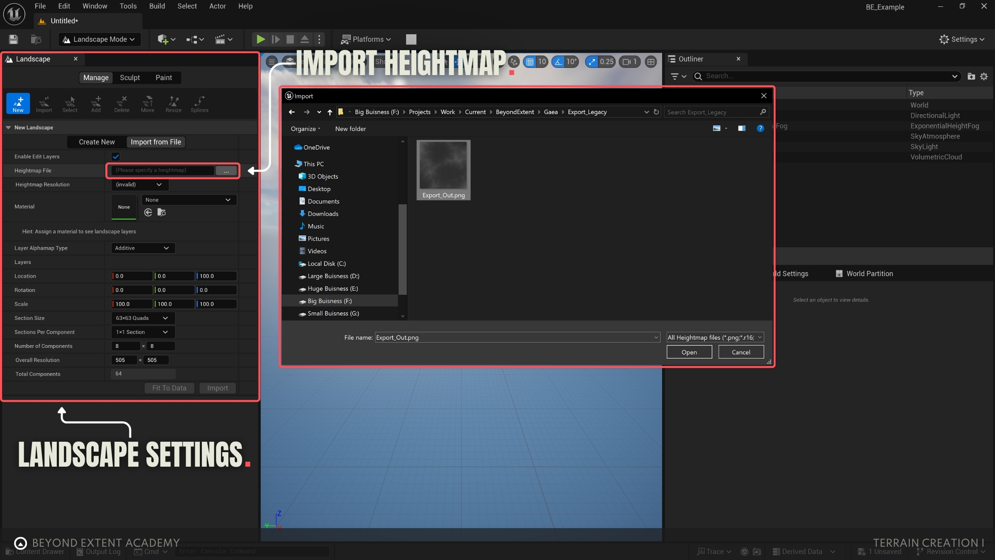Use selected asset arrow under Material
Viewport: 995px width, 560px height.
pyautogui.click(x=148, y=212)
